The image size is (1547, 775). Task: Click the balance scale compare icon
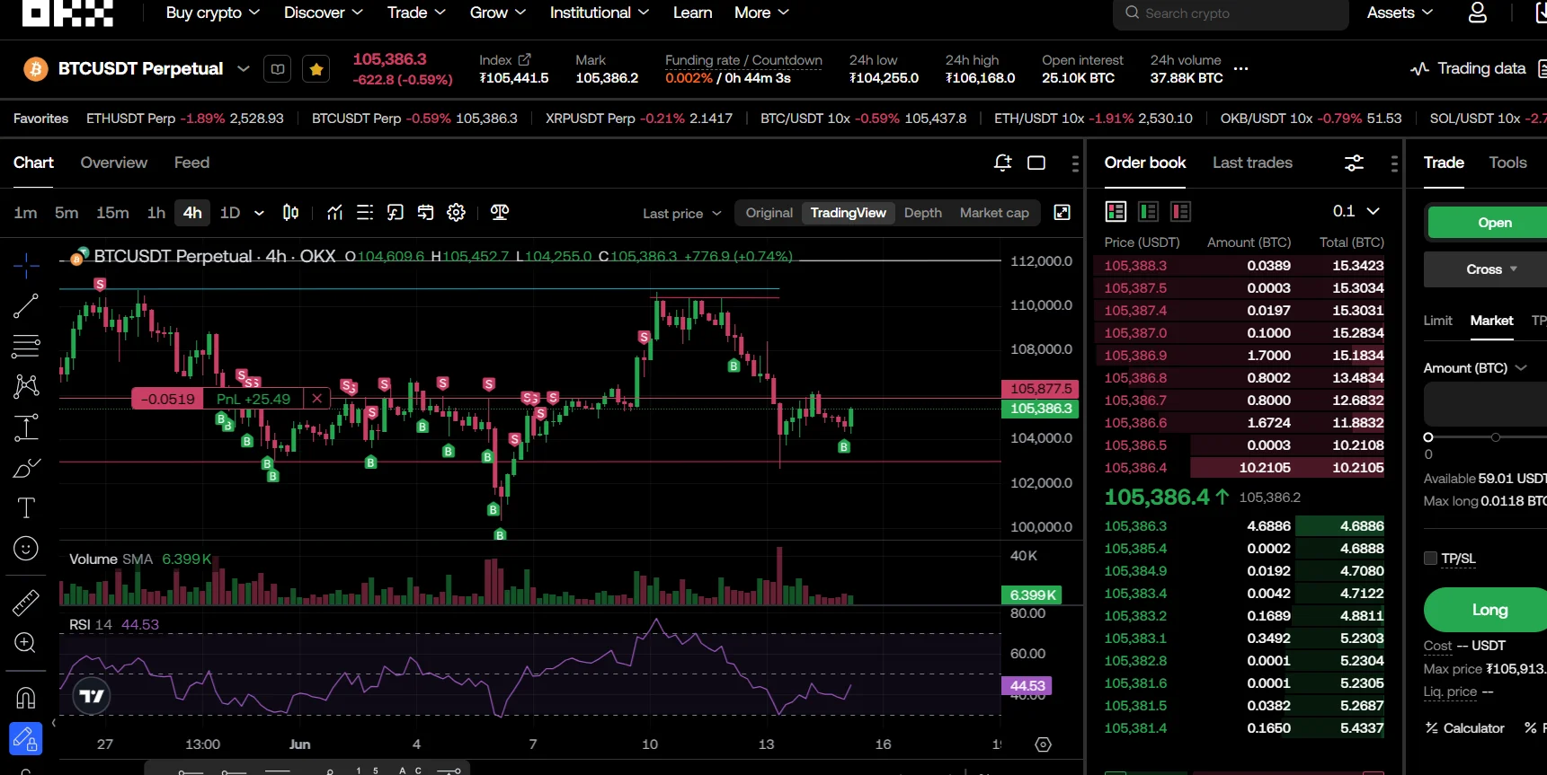[500, 213]
